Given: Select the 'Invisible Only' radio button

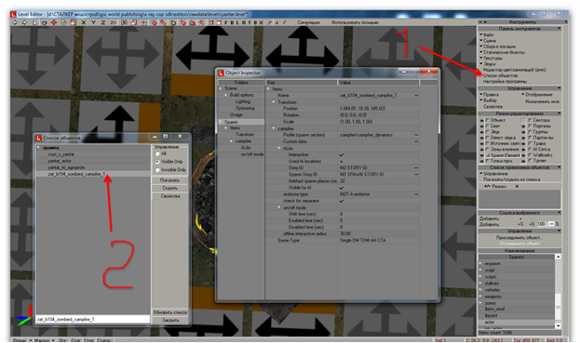Looking at the screenshot, I should 158,170.
